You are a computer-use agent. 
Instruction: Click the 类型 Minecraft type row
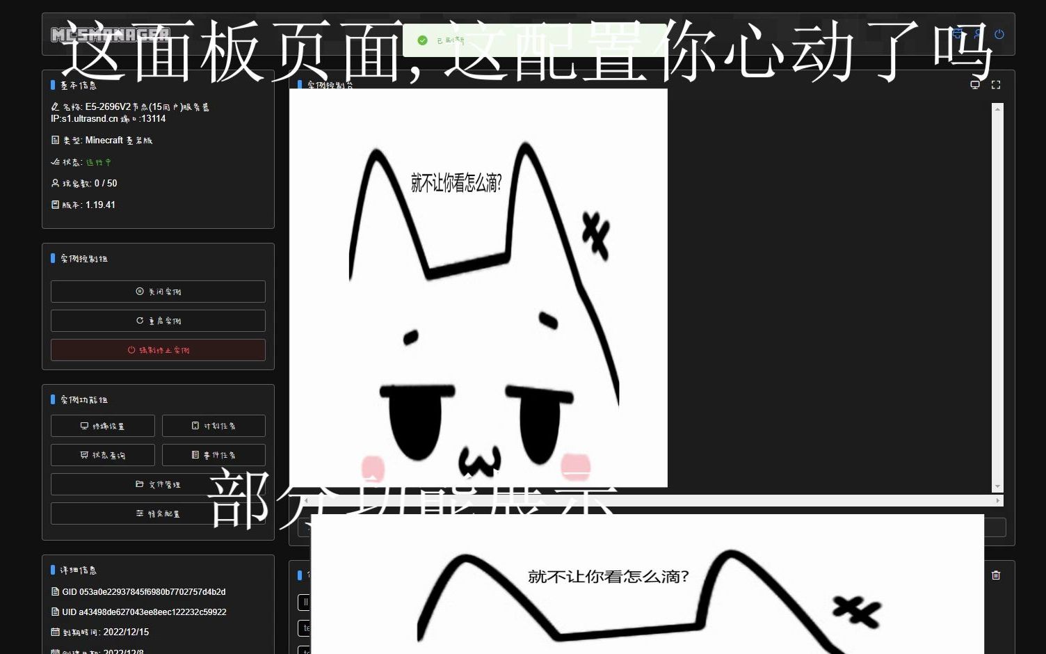click(x=102, y=141)
